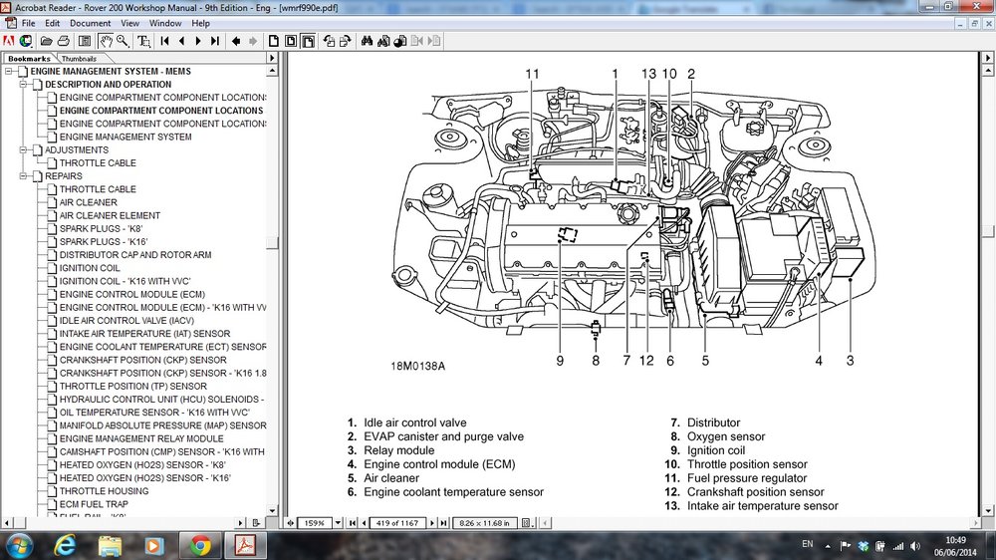Switch to the Thumbnails tab

(79, 58)
